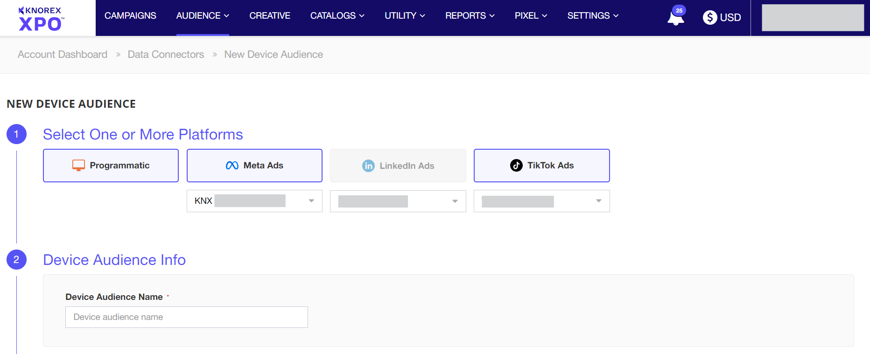Click the LinkedIn logo icon
Screen dimensions: 870x354
pyautogui.click(x=368, y=166)
